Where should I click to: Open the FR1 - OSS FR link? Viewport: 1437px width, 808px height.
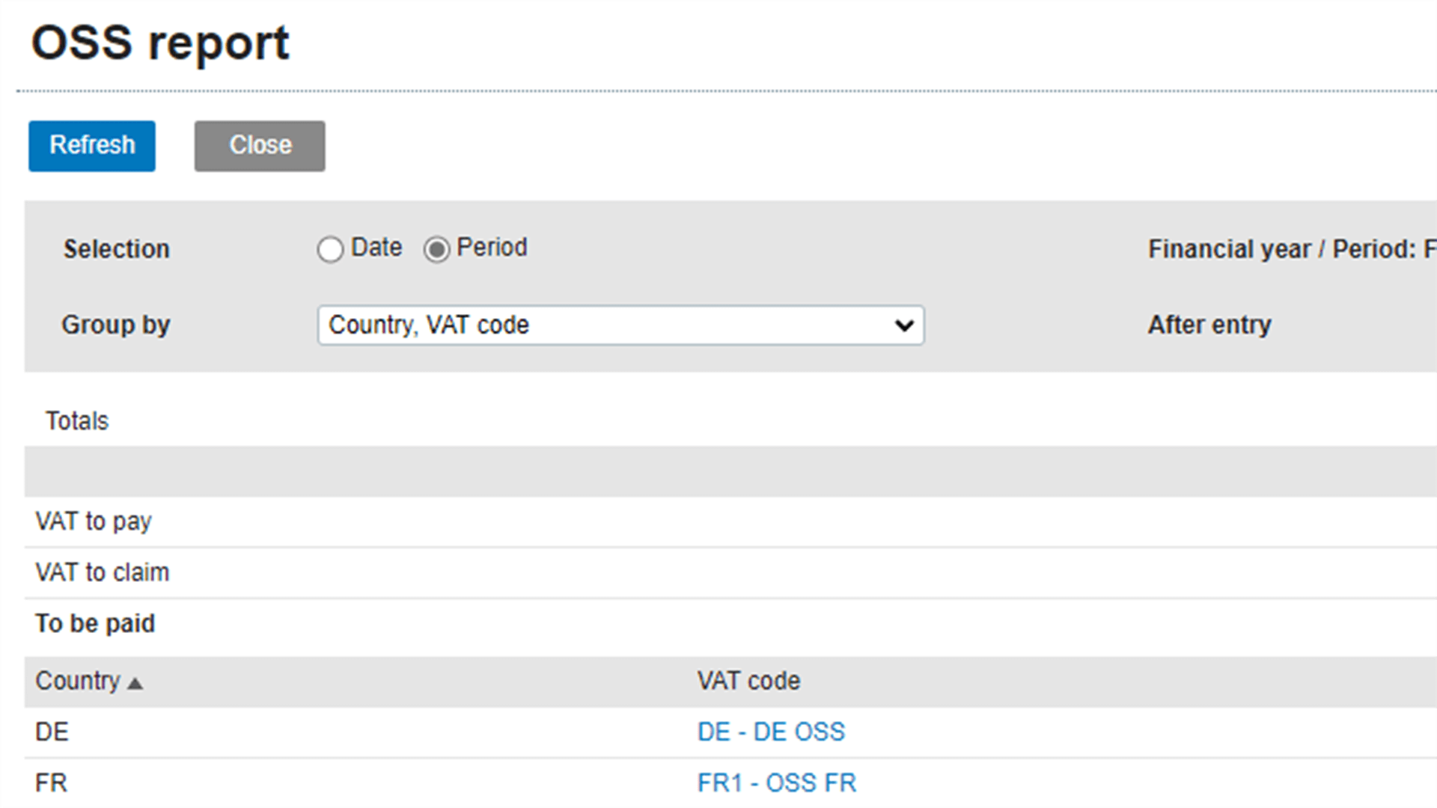776,783
